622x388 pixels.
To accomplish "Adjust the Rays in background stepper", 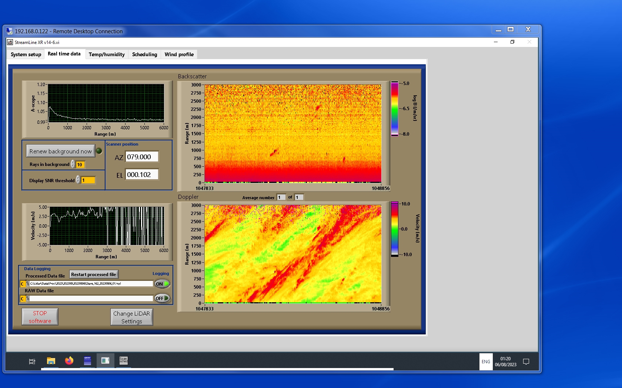I will pyautogui.click(x=73, y=164).
